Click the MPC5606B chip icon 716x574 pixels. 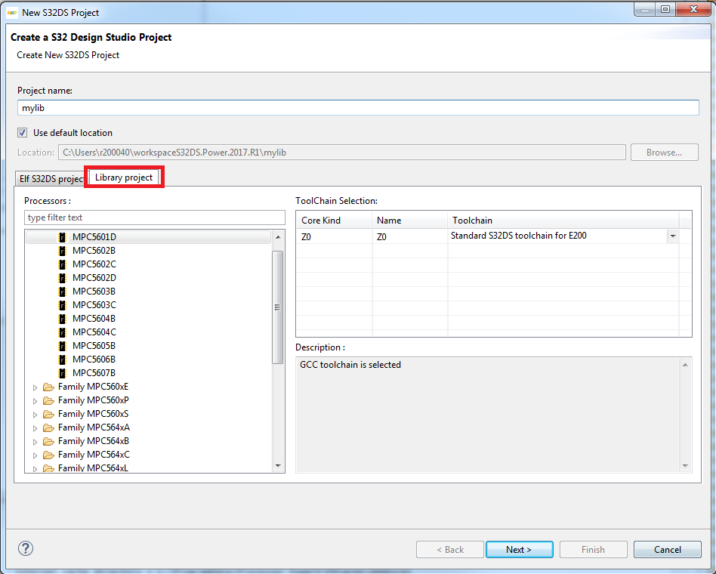(x=63, y=360)
